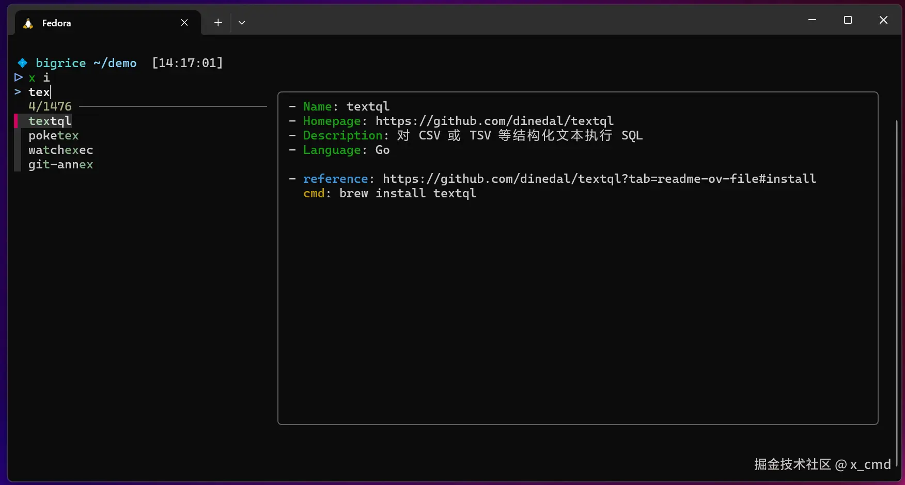Click the green arrow beside the search query

17,92
